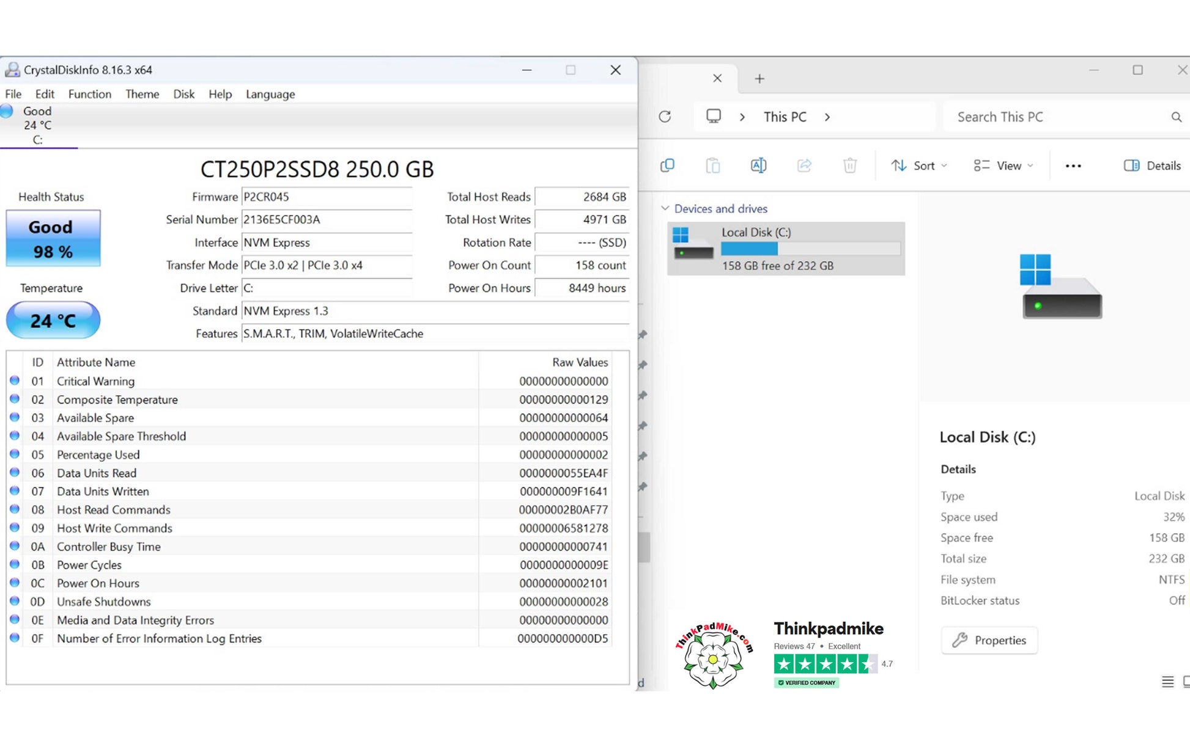Click the Total Host Reads value 2684 GB
The width and height of the screenshot is (1190, 747).
[582, 197]
